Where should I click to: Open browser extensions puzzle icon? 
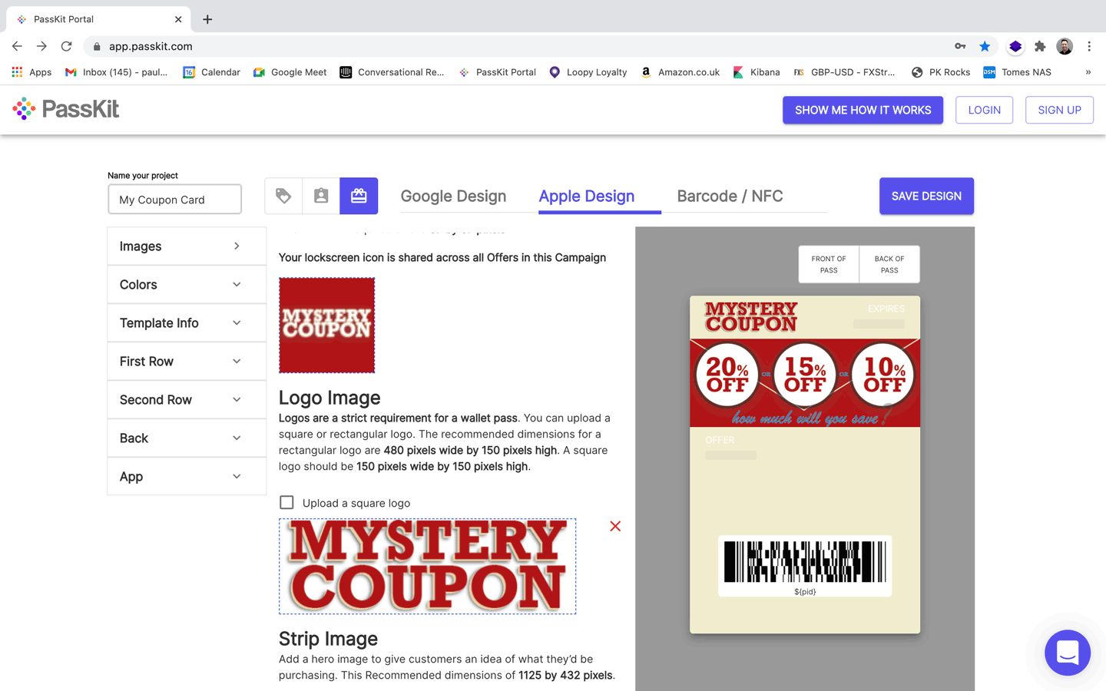[x=1040, y=46]
